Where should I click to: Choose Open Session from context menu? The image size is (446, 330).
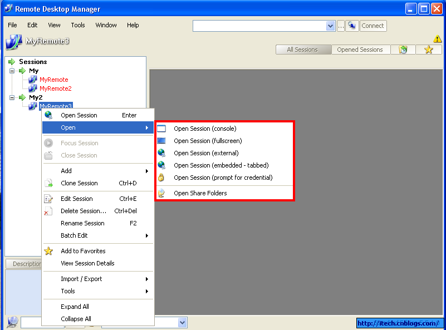pyautogui.click(x=98, y=115)
